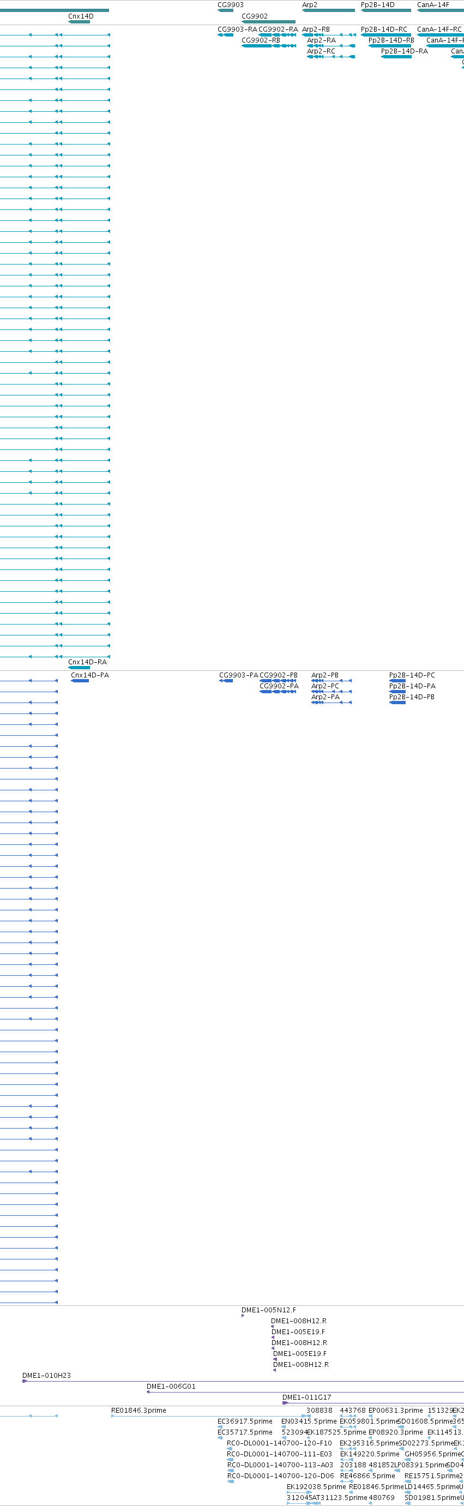The height and width of the screenshot is (1506, 464).
Task: Click transcript label CG9902-RA
Action: (x=278, y=29)
